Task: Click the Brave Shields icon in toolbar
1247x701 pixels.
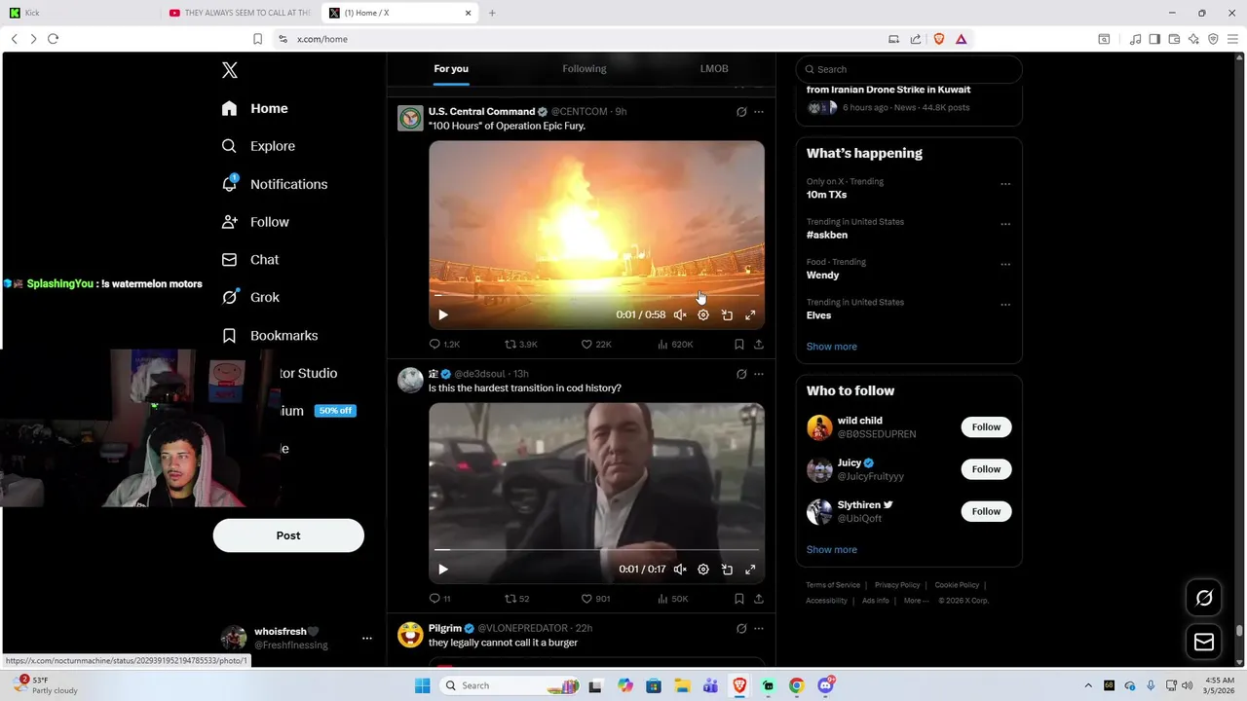Action: click(x=939, y=39)
